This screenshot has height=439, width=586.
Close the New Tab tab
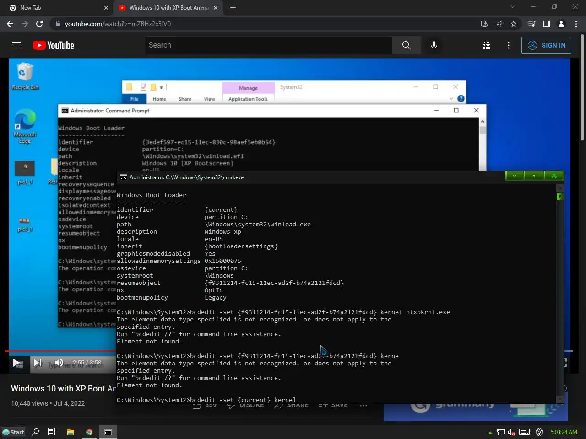(x=106, y=8)
